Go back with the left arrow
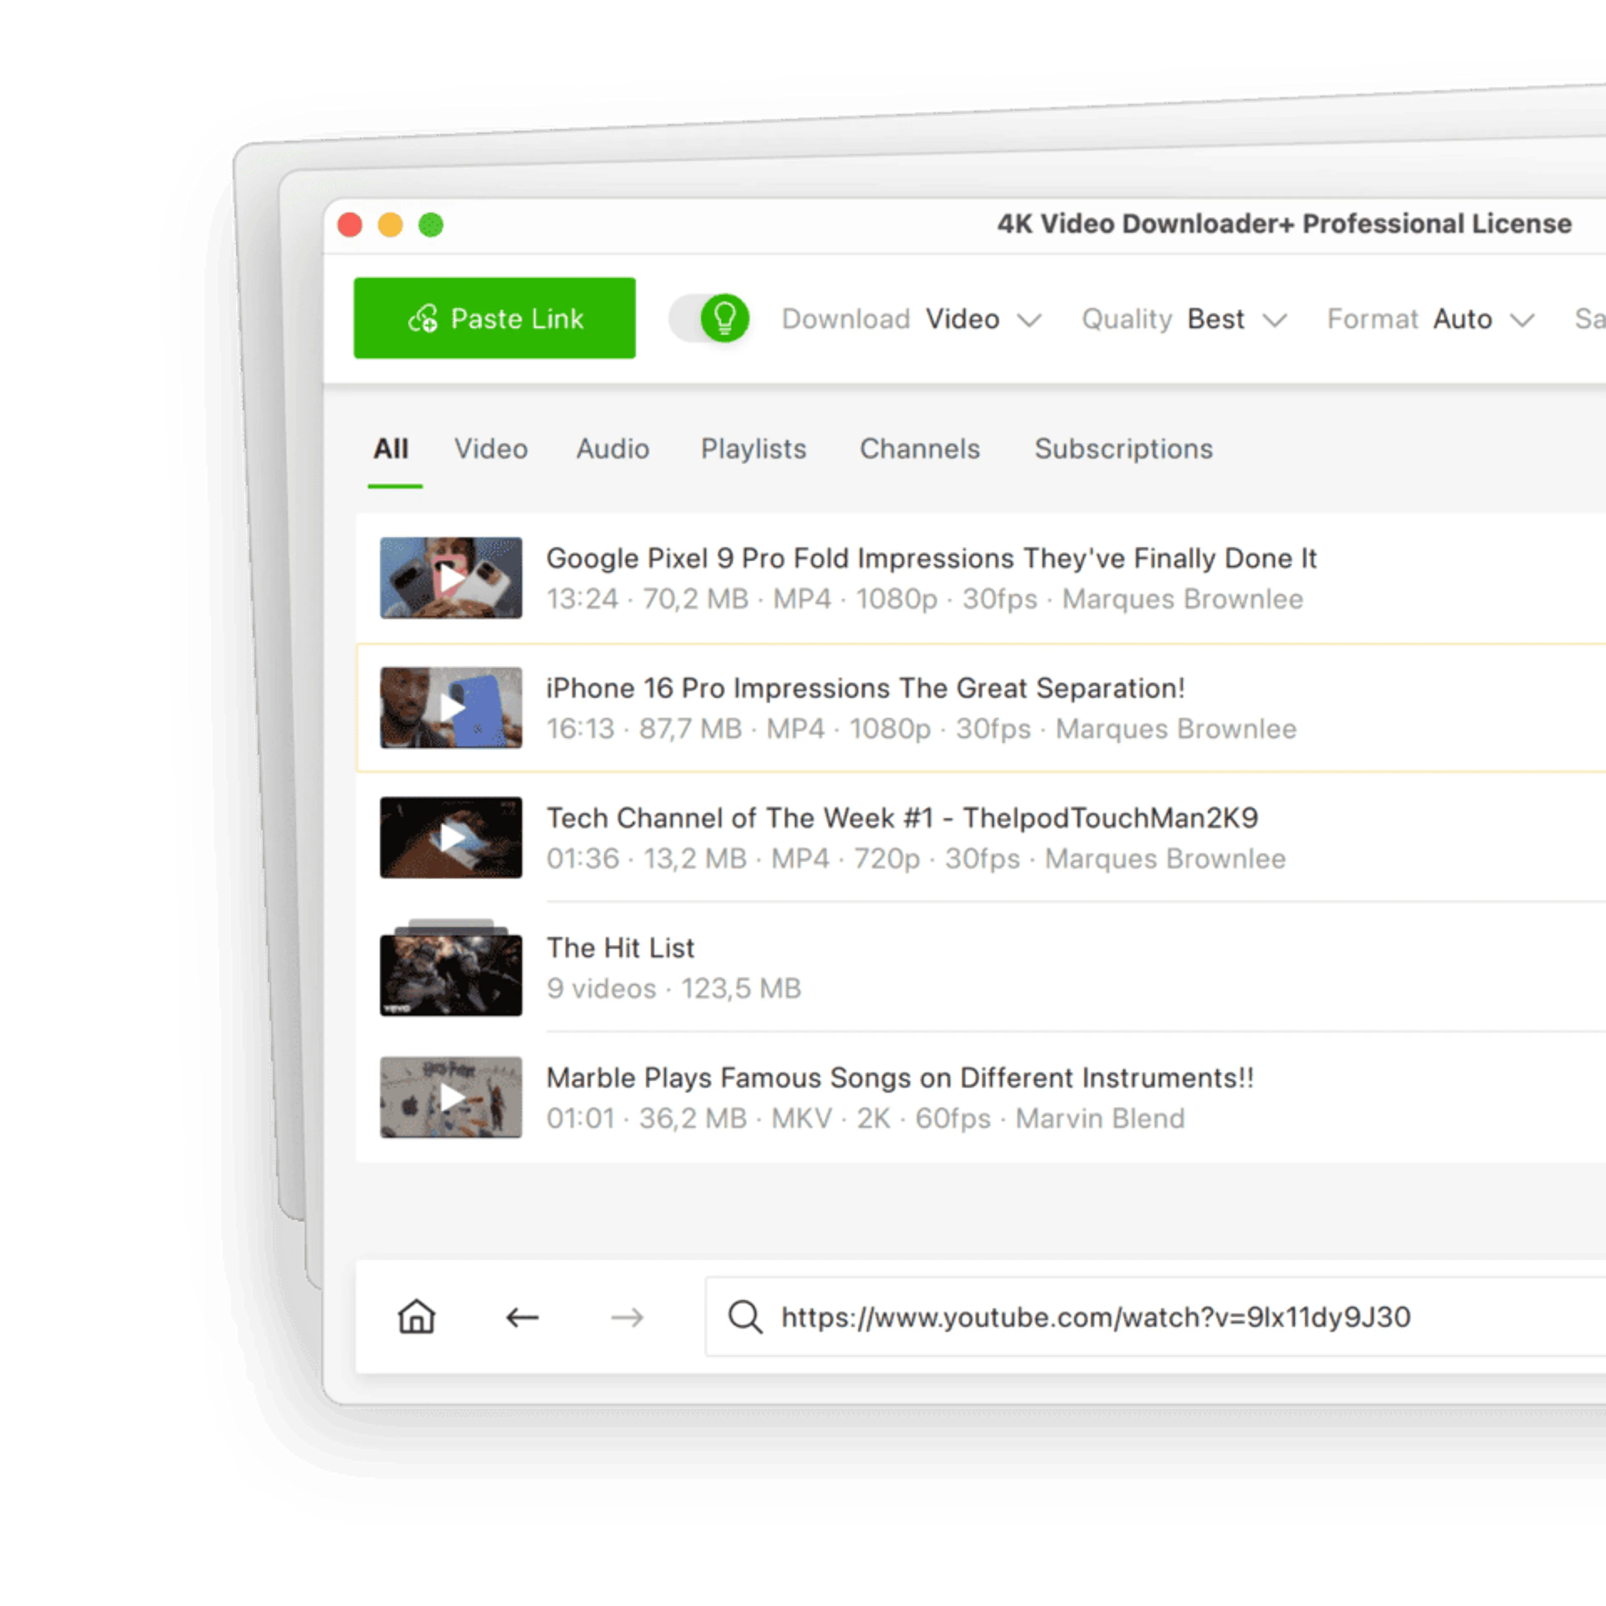Screen dimensions: 1606x1606 pos(522,1317)
